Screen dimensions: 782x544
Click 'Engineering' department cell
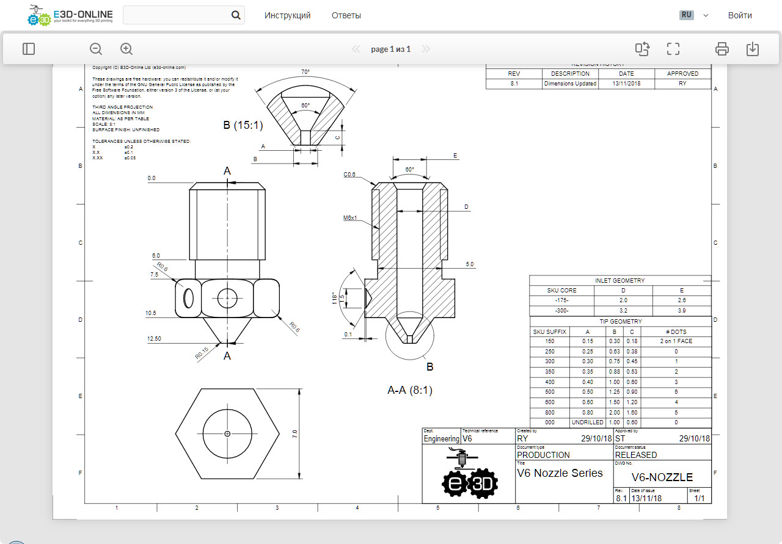[442, 438]
